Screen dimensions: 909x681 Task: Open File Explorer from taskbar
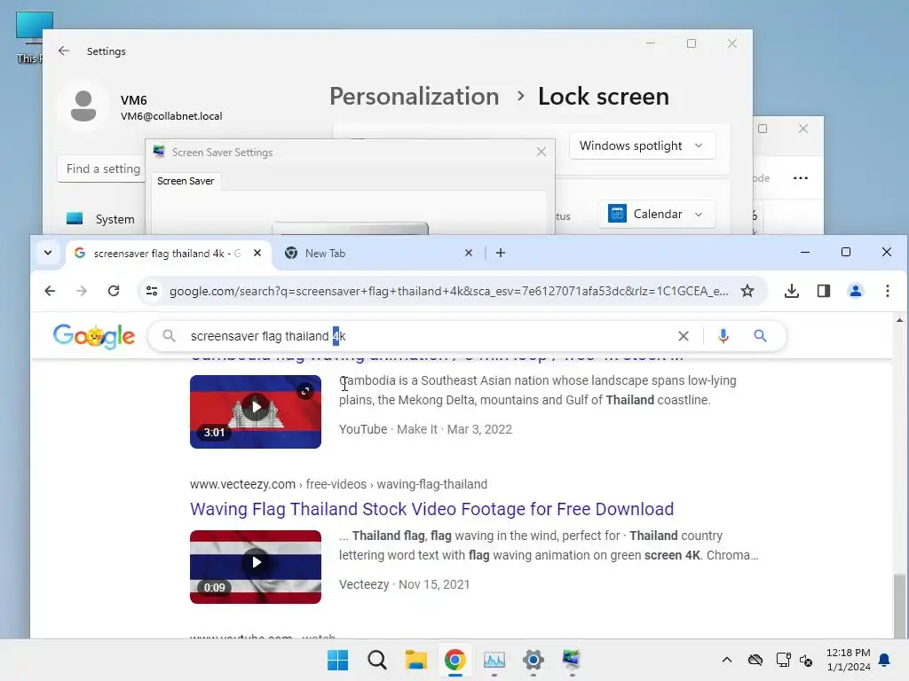[415, 660]
